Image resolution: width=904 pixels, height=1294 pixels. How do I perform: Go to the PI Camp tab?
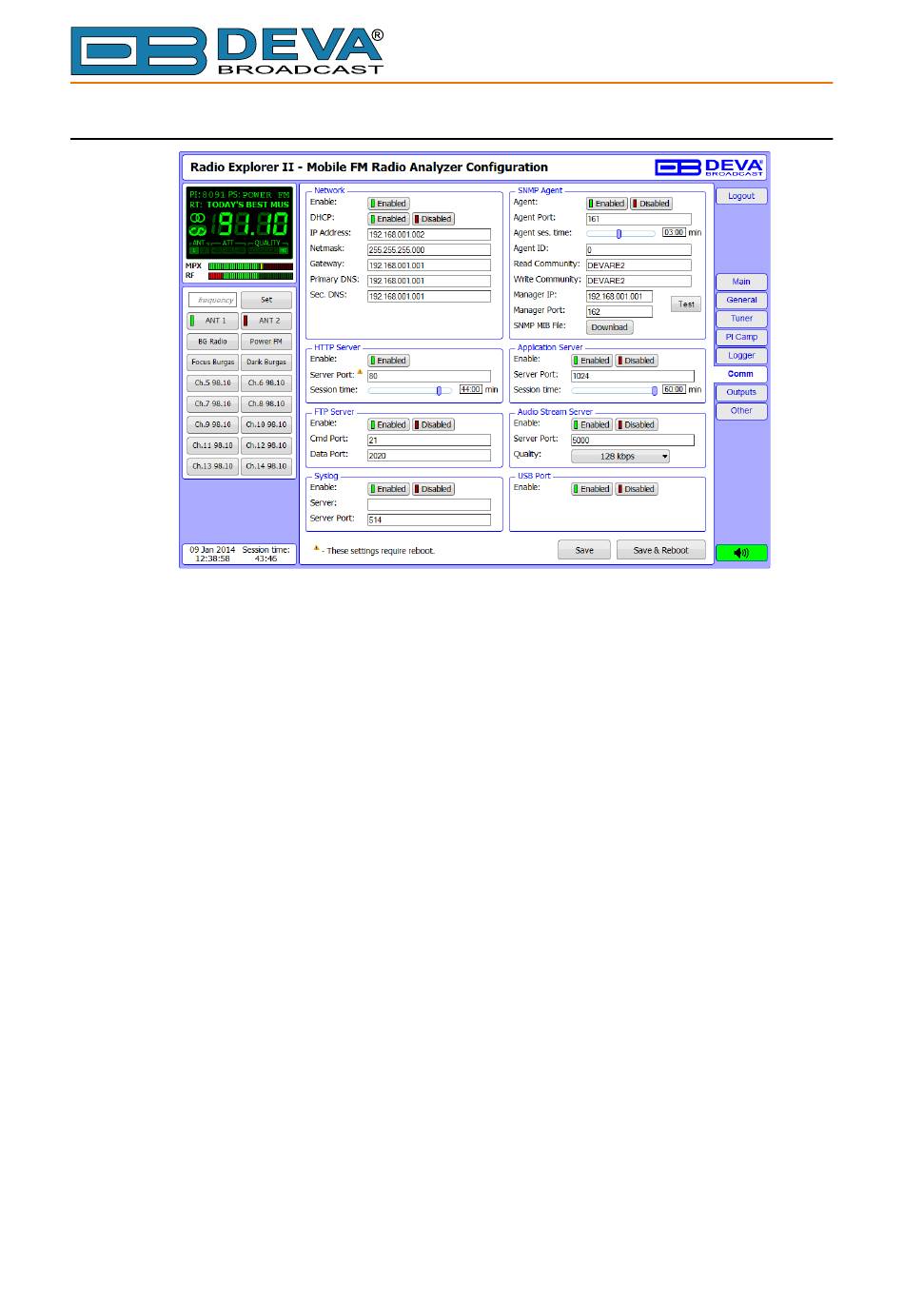(741, 337)
